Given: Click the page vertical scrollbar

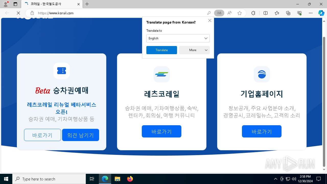Looking at the screenshot, I should 324,102.
